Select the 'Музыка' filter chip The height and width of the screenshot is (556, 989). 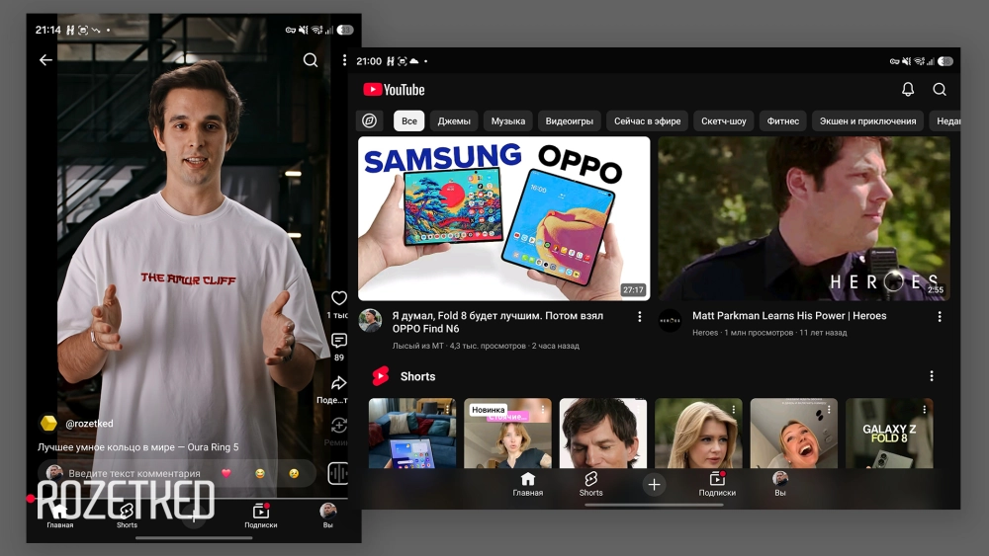[x=508, y=120]
